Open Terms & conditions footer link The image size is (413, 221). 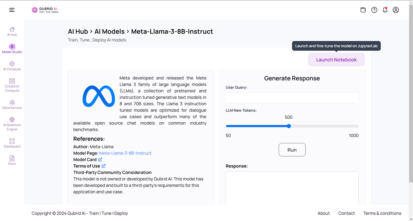pyautogui.click(x=382, y=213)
